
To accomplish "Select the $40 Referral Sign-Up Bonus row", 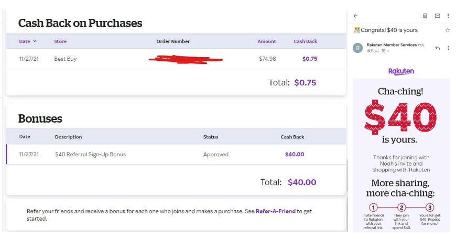I will 176,155.
